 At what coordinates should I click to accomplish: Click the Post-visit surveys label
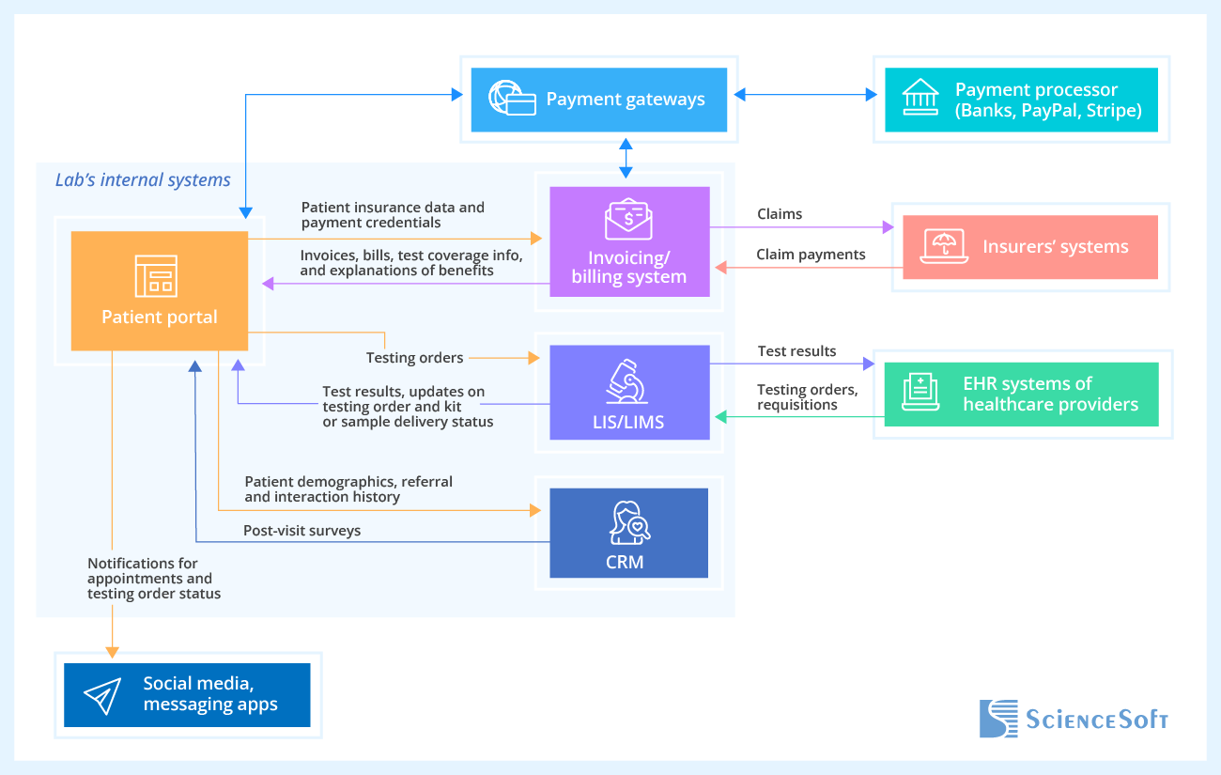point(301,530)
